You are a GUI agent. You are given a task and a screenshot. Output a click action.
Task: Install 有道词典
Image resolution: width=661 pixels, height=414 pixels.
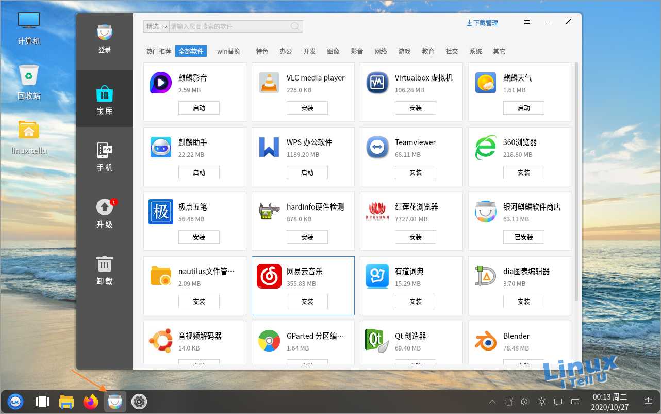pyautogui.click(x=416, y=301)
